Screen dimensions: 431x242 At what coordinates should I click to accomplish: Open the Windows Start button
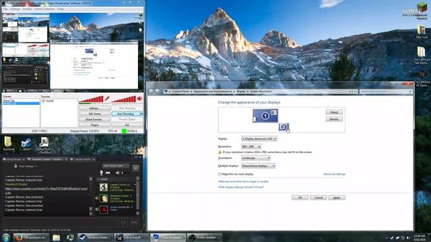pos(6,237)
